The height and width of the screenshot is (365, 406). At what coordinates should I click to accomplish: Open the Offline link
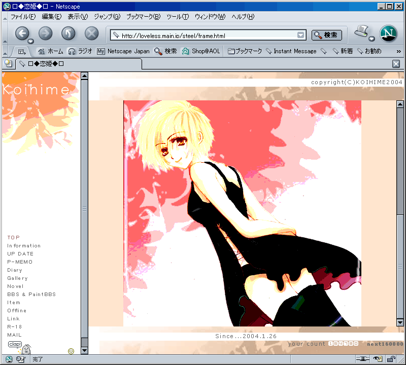(17, 310)
